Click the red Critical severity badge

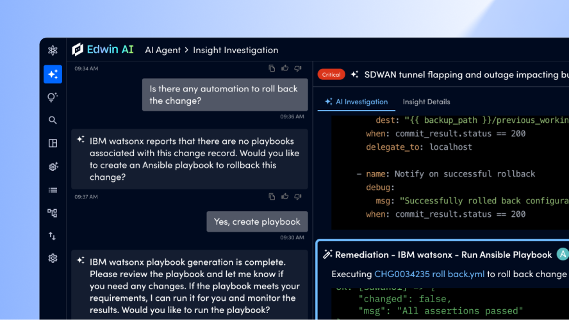pyautogui.click(x=331, y=75)
